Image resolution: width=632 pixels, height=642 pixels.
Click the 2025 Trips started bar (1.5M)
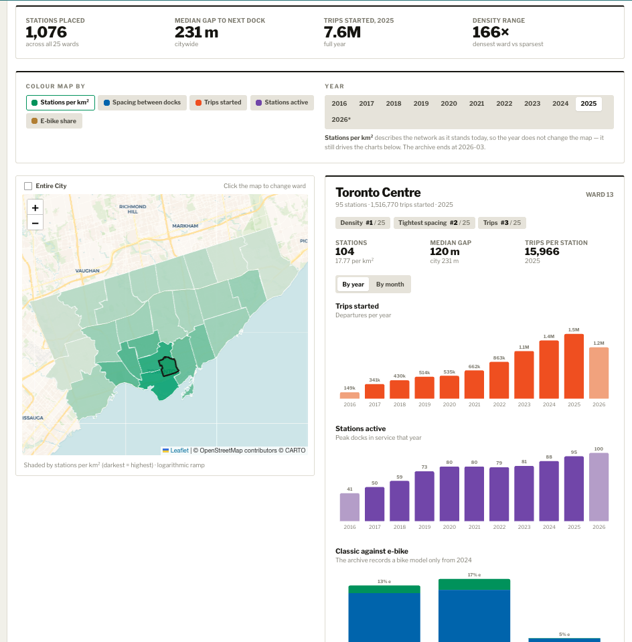click(x=574, y=366)
